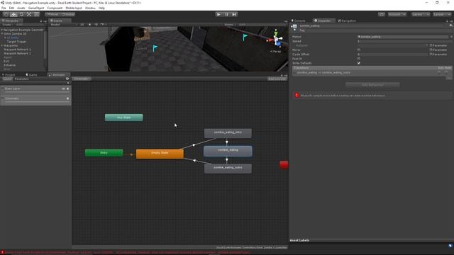Switch to the Layers tab in Animator
Screen dimensions: 454x255
7,79
